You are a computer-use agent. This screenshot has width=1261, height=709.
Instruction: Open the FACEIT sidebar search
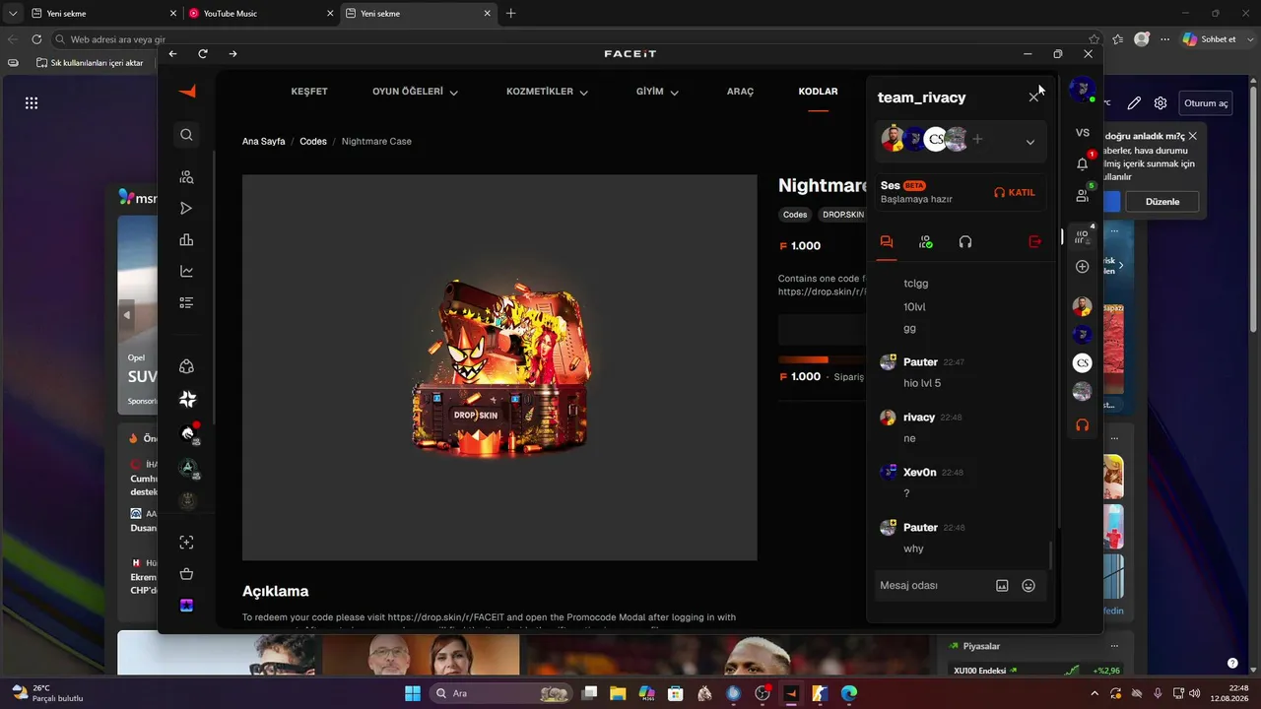click(x=187, y=135)
